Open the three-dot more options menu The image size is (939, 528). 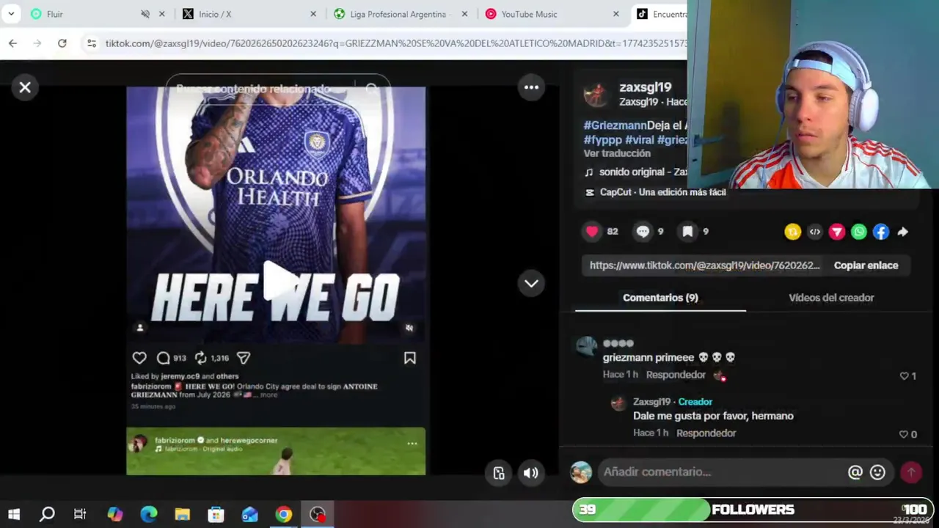531,87
